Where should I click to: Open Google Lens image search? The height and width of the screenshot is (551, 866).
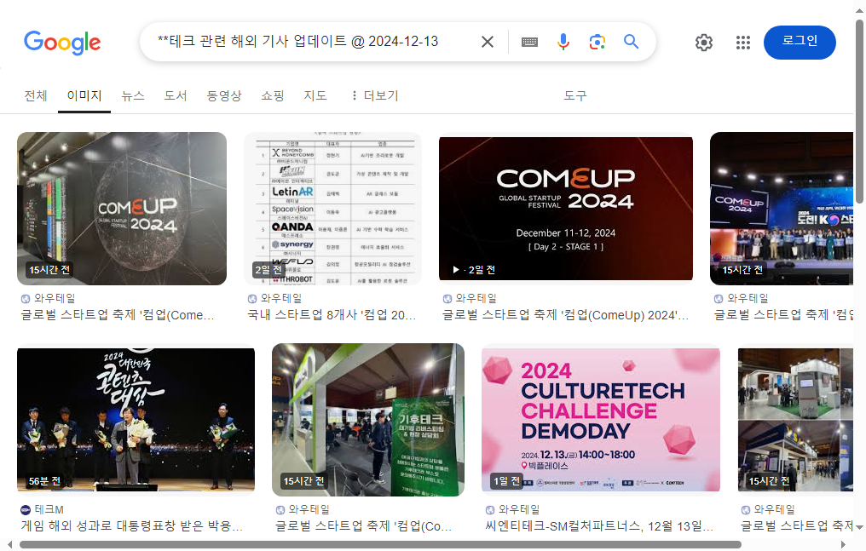(x=597, y=42)
